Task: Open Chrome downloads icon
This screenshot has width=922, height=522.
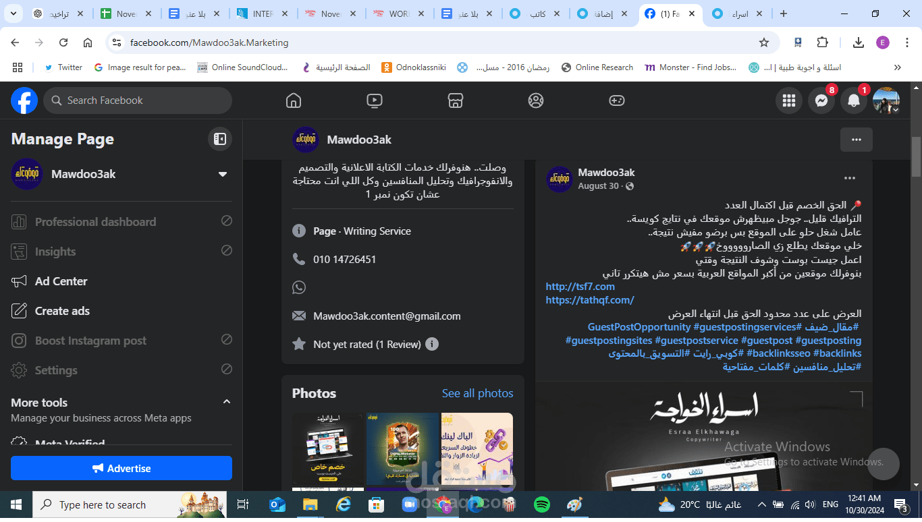Action: pos(859,42)
